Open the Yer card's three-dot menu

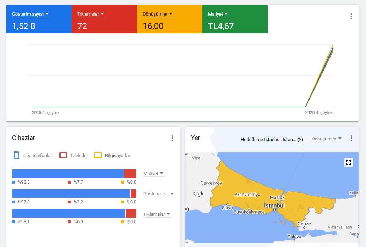click(351, 138)
